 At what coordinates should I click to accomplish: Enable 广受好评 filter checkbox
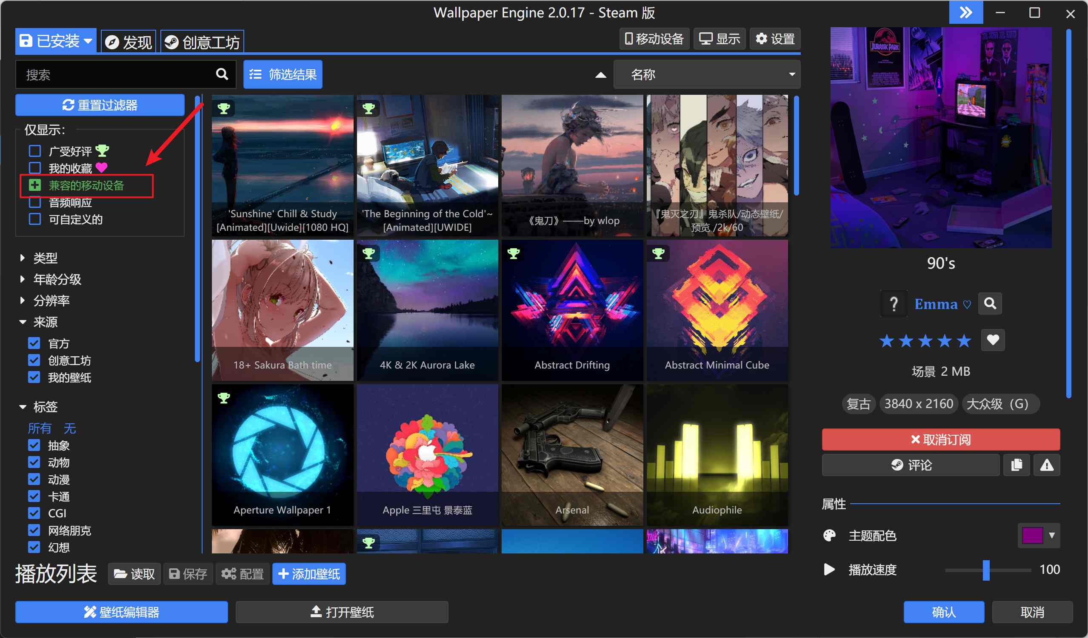35,151
